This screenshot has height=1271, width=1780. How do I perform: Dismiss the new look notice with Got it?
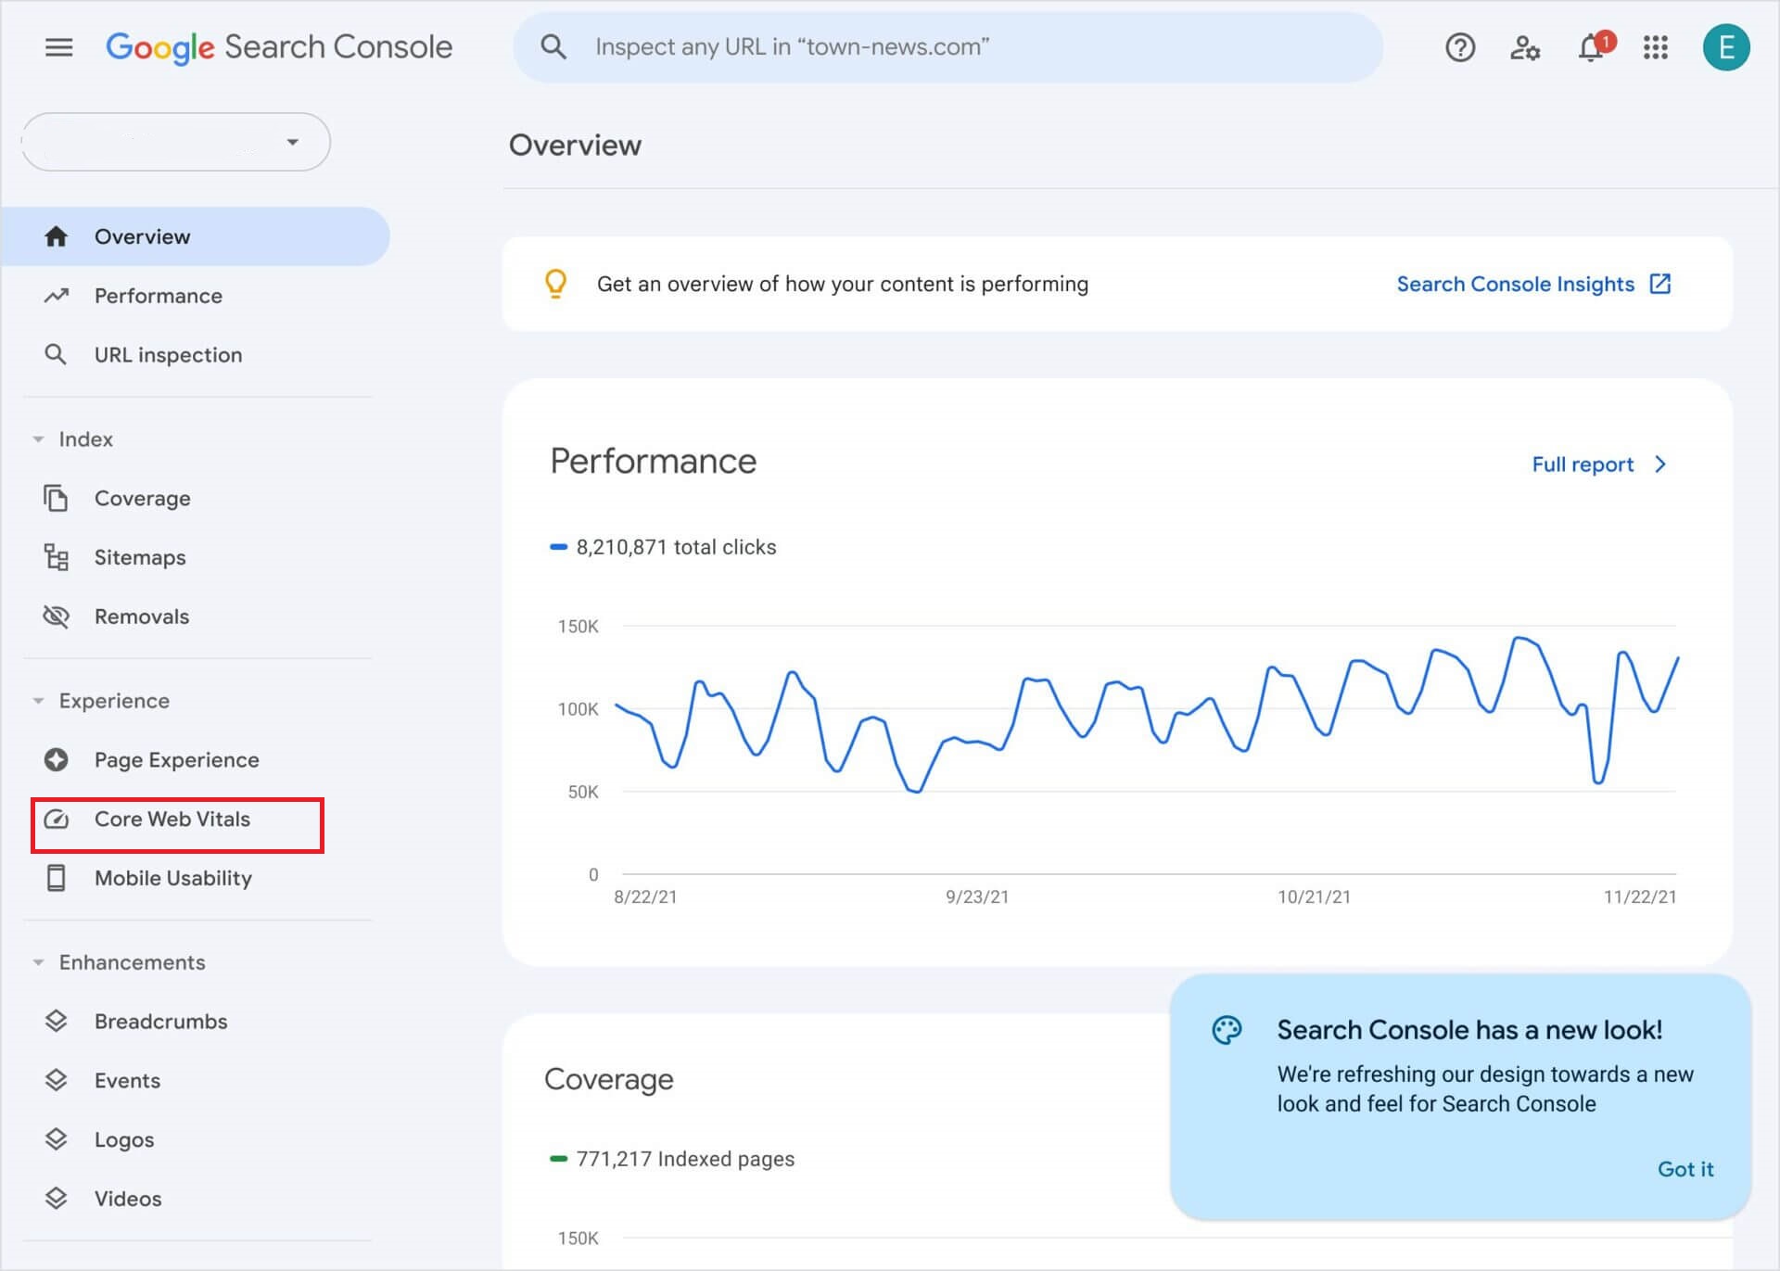pyautogui.click(x=1685, y=1169)
